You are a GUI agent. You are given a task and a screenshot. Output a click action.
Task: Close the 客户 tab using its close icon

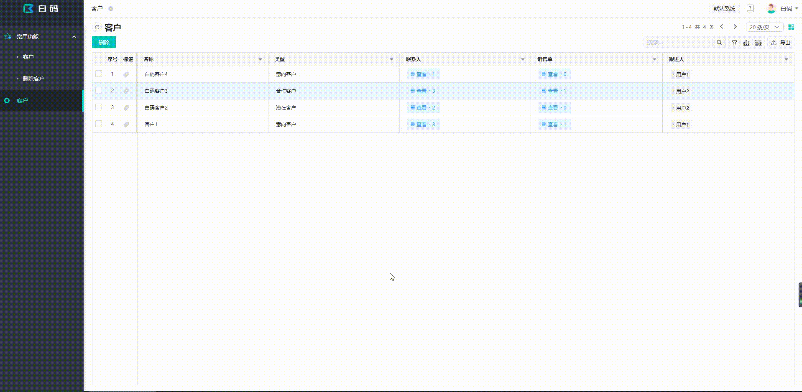click(x=111, y=9)
